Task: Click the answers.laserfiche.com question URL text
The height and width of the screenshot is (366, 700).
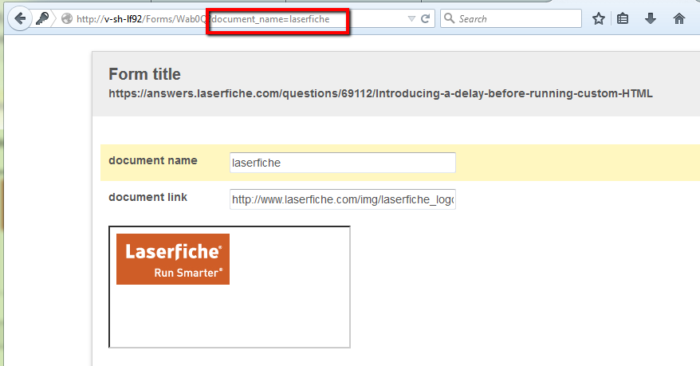Action: tap(380, 94)
